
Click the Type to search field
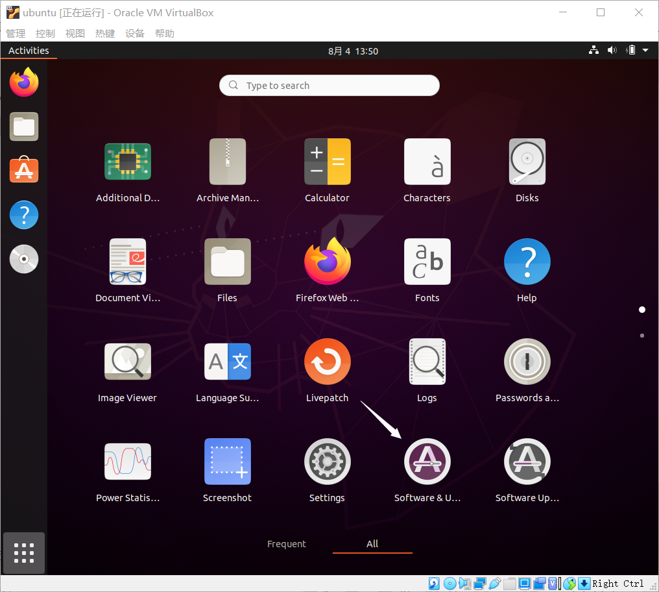(329, 86)
